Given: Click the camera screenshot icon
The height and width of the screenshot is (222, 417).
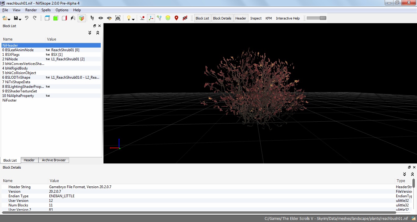Looking at the screenshot, I should [118, 18].
